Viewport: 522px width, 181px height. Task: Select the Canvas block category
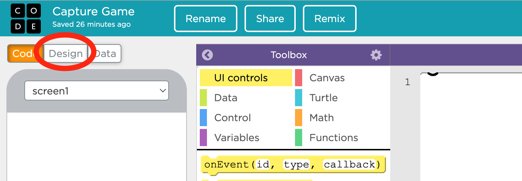pos(327,78)
